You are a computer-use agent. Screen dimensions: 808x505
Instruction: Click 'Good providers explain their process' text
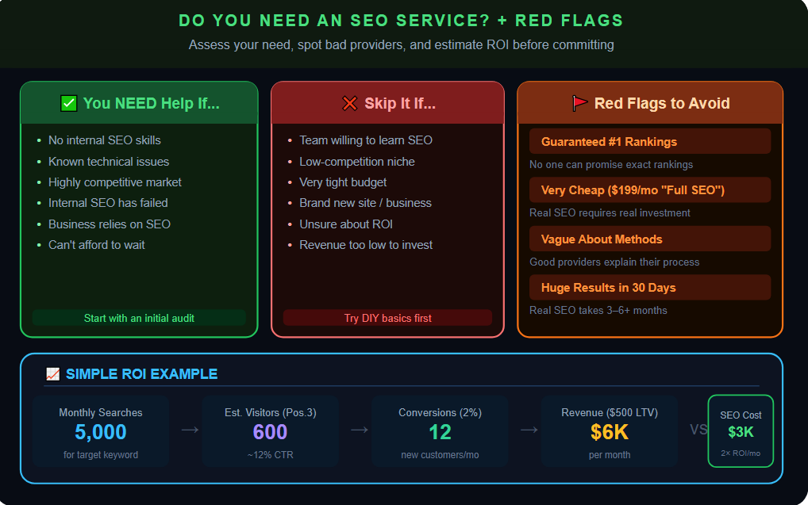coord(614,262)
